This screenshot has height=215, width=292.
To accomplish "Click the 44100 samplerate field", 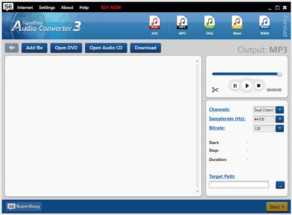I will [x=264, y=119].
